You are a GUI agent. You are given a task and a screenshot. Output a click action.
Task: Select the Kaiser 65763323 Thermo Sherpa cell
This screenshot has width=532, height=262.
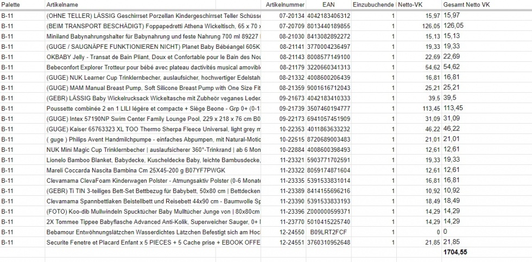153,129
